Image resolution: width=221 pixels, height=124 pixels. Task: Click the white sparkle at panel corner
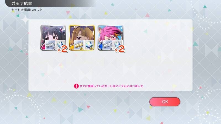(25, 20)
